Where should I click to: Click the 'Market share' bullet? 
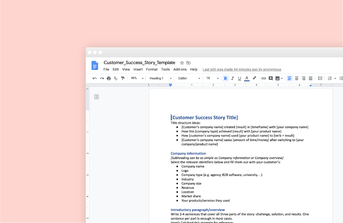coord(191,196)
